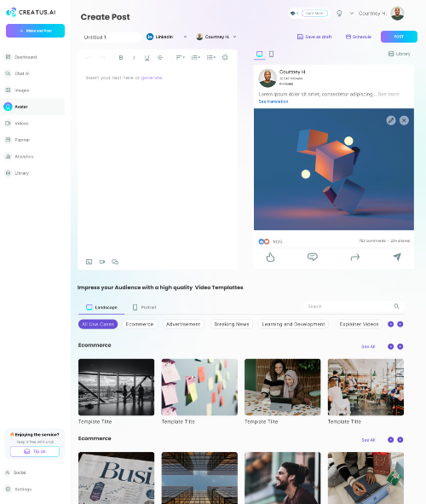
Task: Click the Schedule button
Action: pyautogui.click(x=358, y=37)
